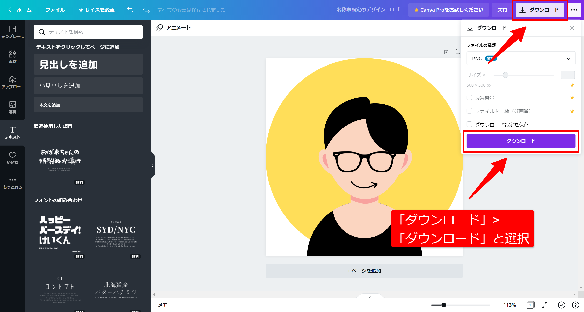Add a heading with 見出しを追加

tap(88, 64)
